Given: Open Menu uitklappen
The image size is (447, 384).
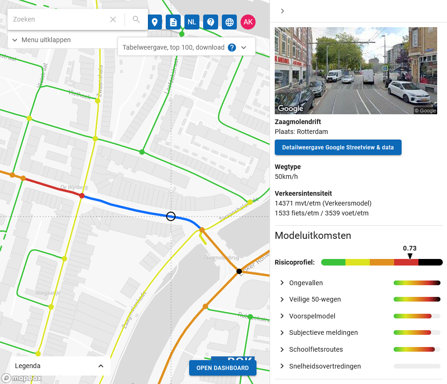Looking at the screenshot, I should 42,40.
